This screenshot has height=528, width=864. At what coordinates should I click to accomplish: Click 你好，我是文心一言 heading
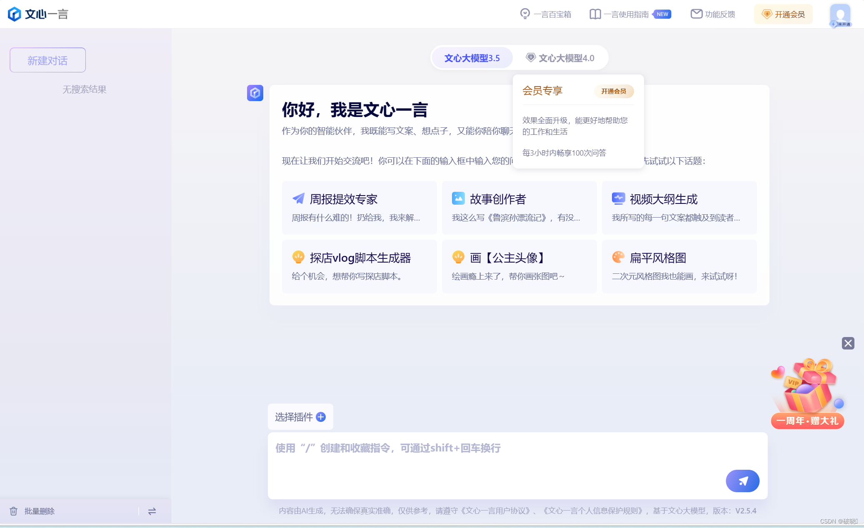tap(355, 110)
